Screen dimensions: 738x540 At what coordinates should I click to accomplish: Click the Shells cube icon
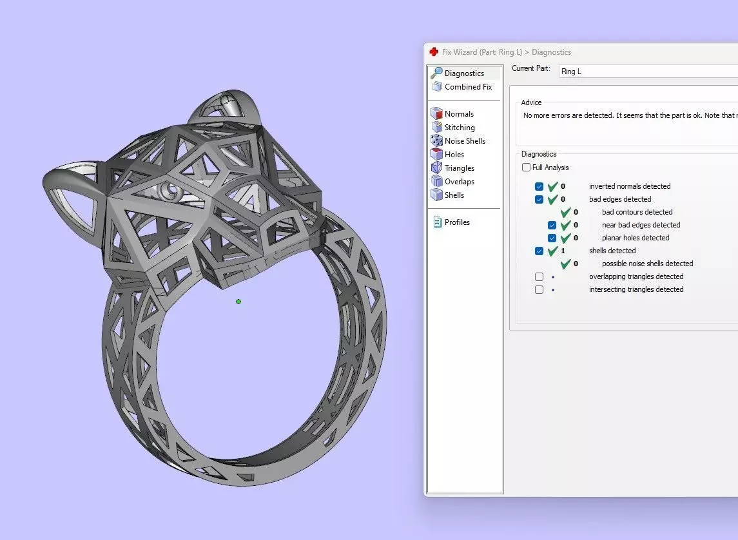pos(437,195)
